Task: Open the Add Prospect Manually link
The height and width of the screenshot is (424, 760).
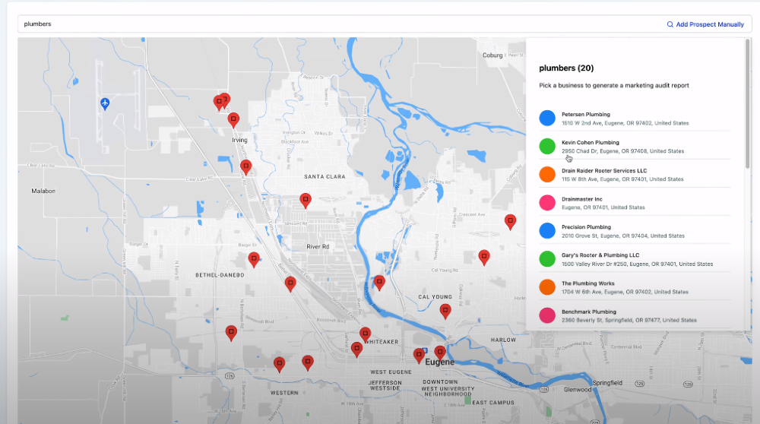Action: click(710, 24)
